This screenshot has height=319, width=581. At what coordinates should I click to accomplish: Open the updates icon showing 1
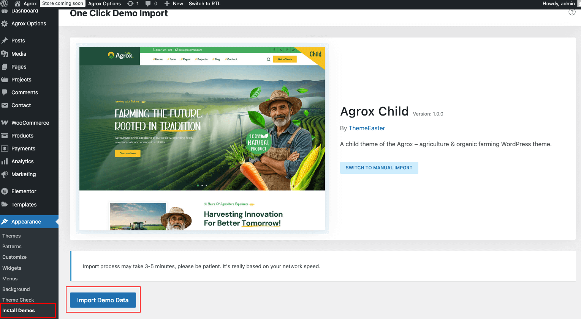(130, 3)
